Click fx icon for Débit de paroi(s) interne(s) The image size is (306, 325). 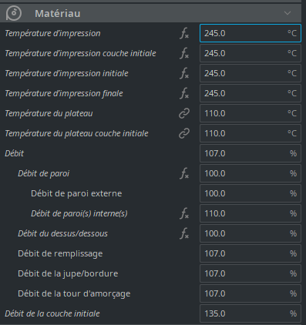pyautogui.click(x=184, y=213)
